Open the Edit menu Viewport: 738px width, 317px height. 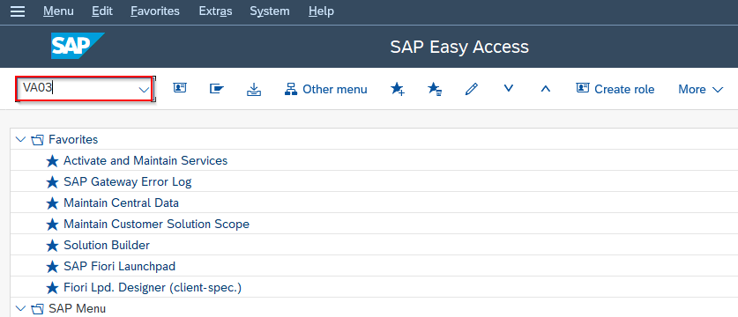[102, 11]
